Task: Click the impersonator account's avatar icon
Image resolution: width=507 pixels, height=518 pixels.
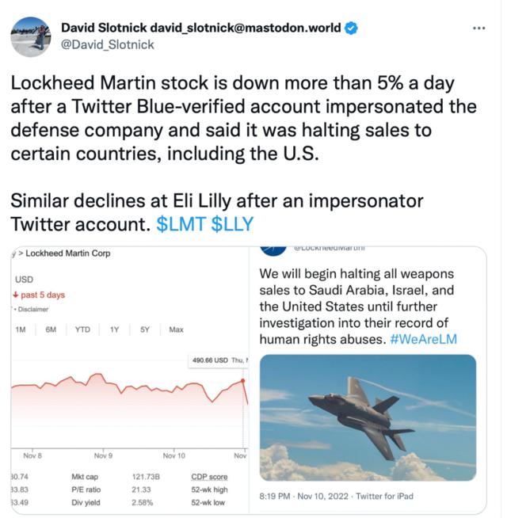Action: tap(274, 249)
